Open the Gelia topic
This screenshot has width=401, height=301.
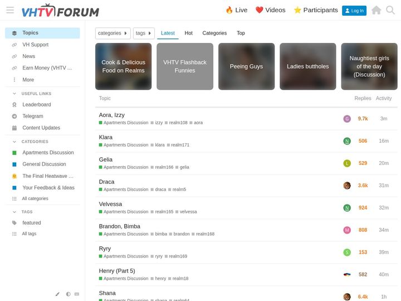click(x=106, y=160)
